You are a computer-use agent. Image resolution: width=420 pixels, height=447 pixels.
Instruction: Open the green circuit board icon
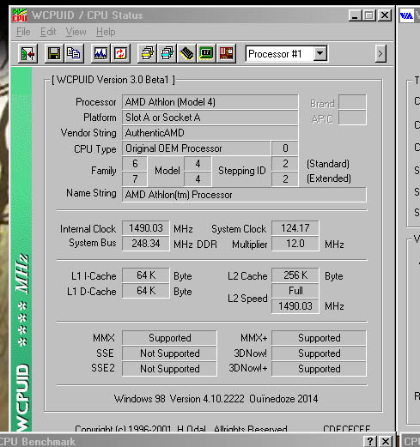click(x=206, y=53)
